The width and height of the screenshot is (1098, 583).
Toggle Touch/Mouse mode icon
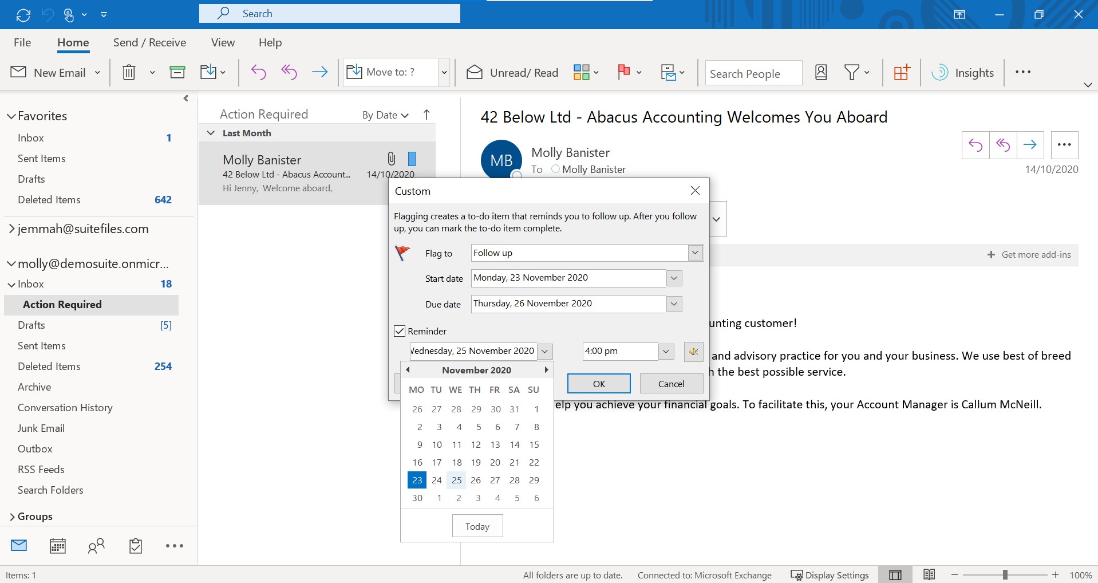coord(69,15)
